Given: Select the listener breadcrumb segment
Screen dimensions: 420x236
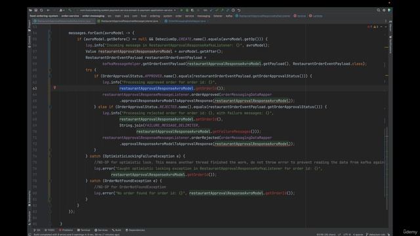Looking at the screenshot, I should (x=218, y=16).
